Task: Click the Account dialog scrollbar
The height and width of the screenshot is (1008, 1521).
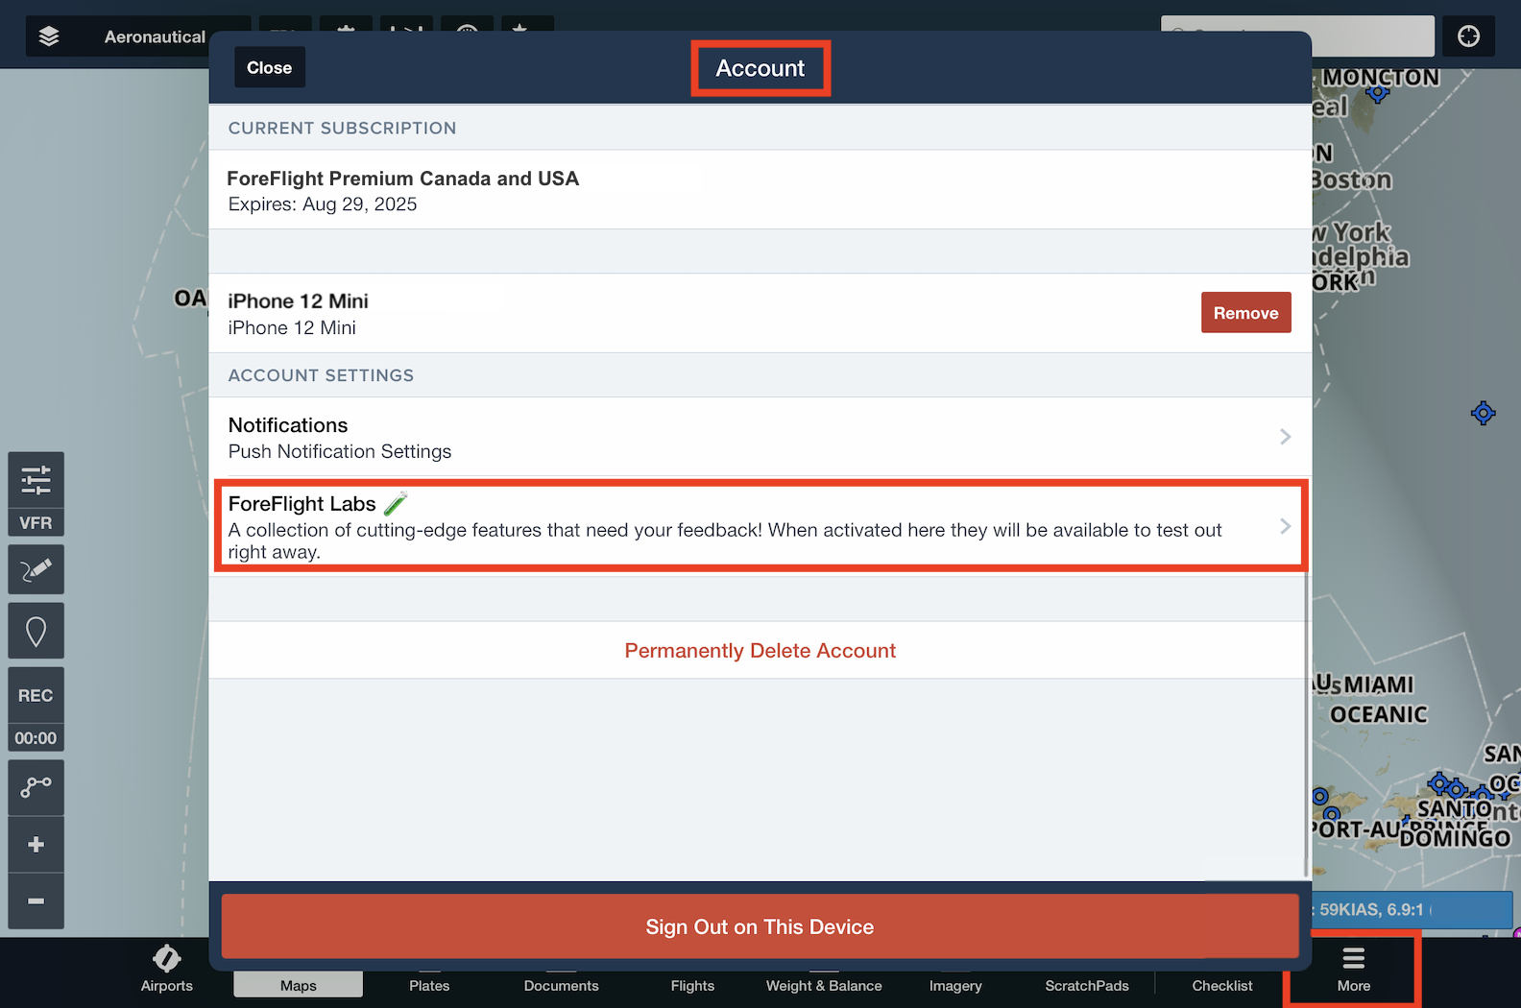Action: [x=1306, y=724]
